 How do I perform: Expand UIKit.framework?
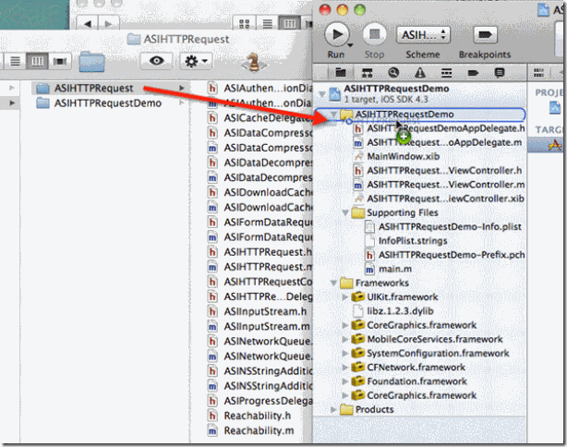tap(345, 296)
